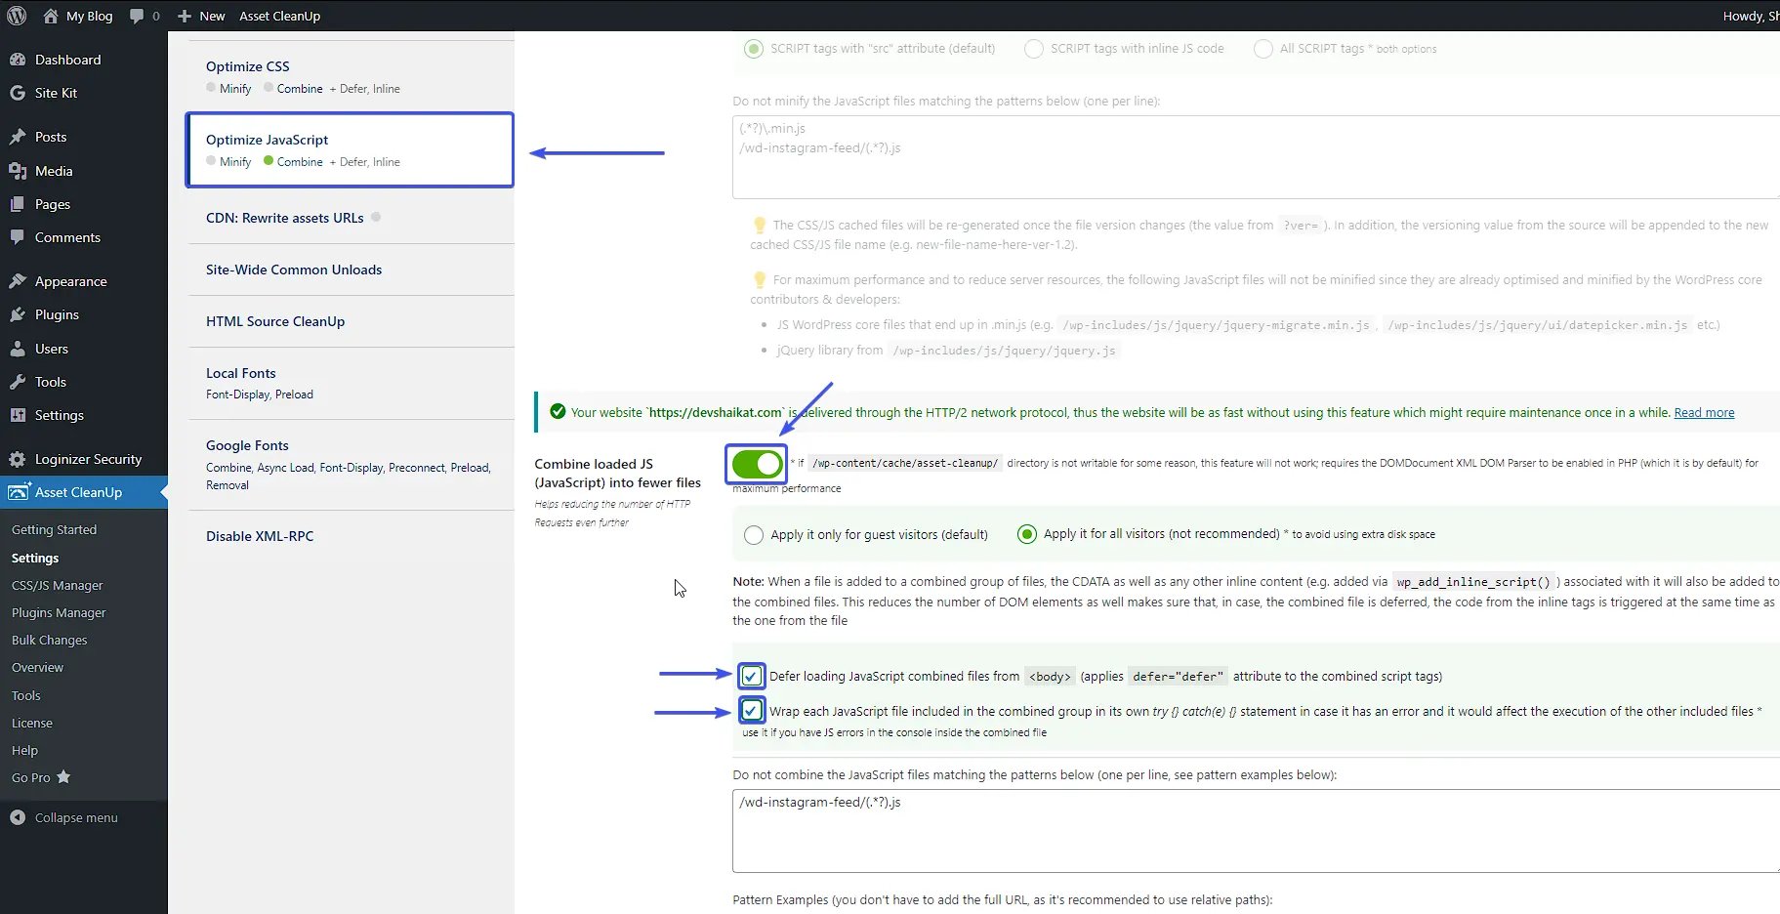1780x914 pixels.
Task: Toggle Wrap each JavaScript file try/catch checkbox
Action: 751,710
